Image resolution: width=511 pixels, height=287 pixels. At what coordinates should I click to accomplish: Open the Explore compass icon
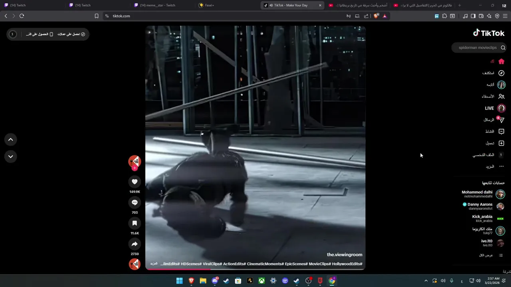coord(501,73)
